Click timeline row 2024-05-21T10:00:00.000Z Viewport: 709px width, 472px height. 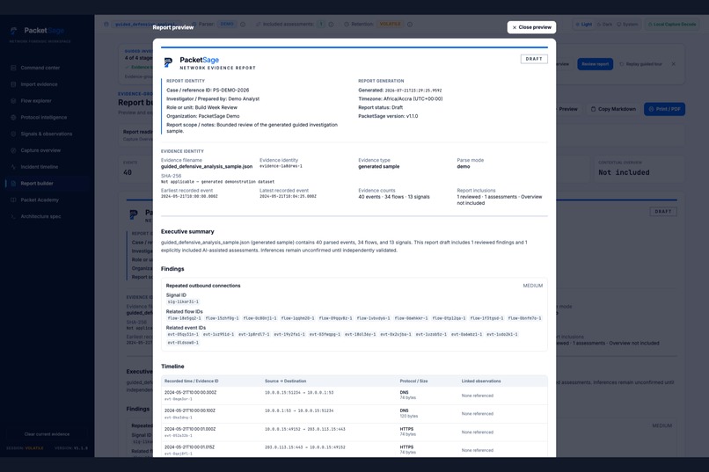tap(354, 396)
